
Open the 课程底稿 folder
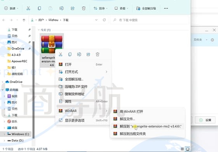click(17, 74)
